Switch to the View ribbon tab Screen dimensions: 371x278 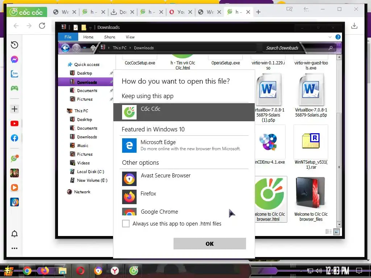[x=130, y=37]
